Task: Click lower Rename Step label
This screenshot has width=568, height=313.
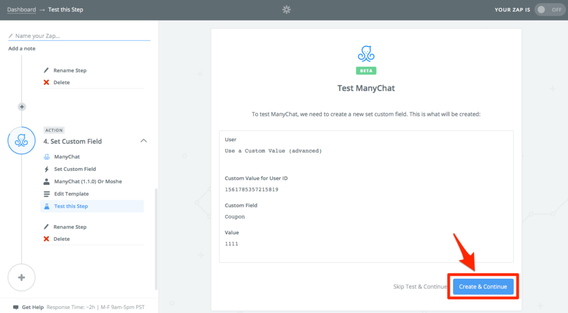Action: (70, 227)
